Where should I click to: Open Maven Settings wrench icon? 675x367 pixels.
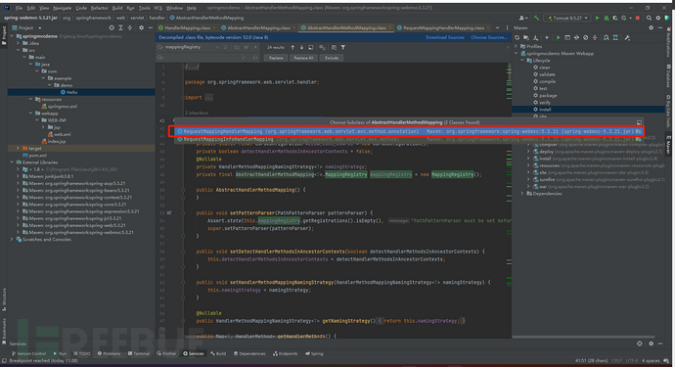pos(627,37)
